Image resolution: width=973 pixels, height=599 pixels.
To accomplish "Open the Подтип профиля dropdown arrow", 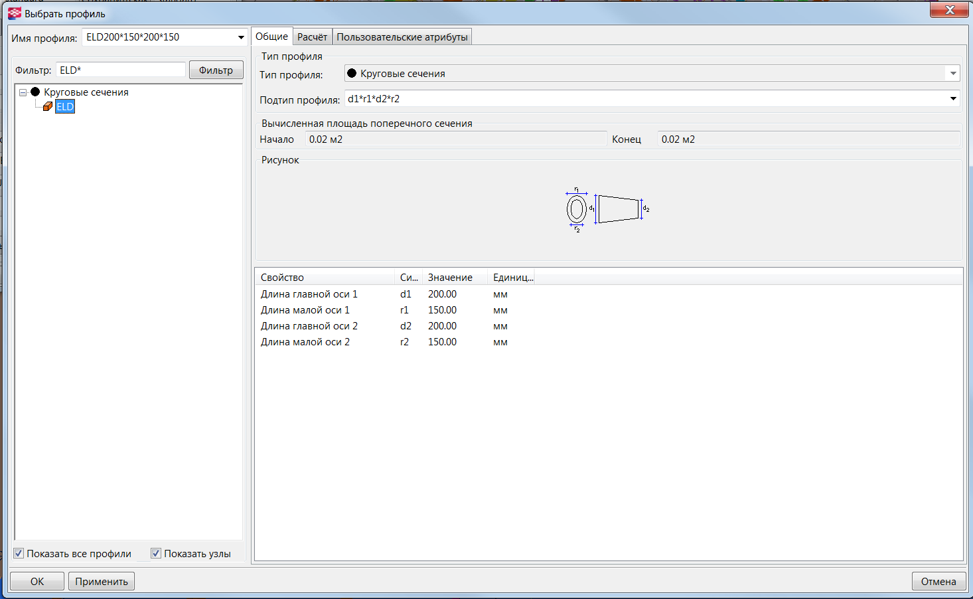I will pos(953,99).
